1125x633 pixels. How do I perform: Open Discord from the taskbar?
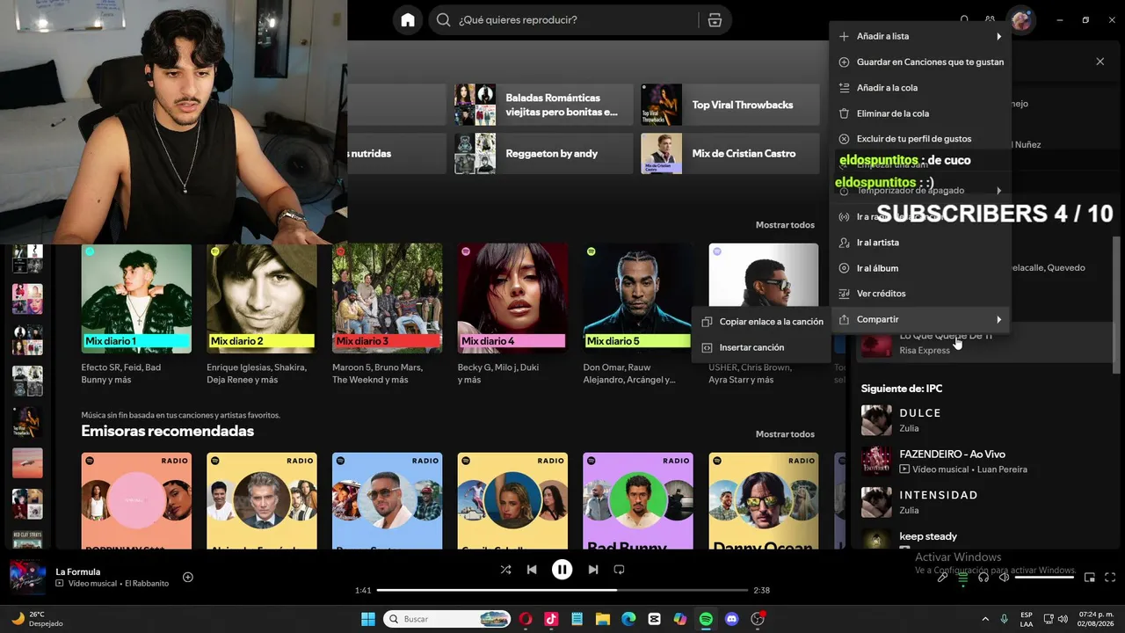click(732, 619)
